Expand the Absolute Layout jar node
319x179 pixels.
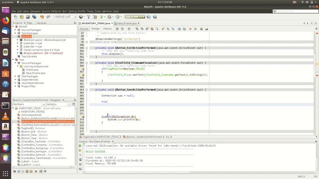click(x=17, y=40)
